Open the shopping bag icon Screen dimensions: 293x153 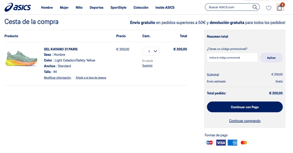pyautogui.click(x=280, y=8)
